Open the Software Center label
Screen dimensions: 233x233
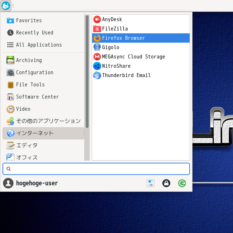click(37, 97)
